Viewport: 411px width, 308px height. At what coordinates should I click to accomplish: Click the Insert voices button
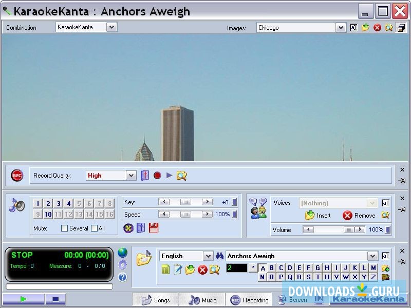[316, 216]
